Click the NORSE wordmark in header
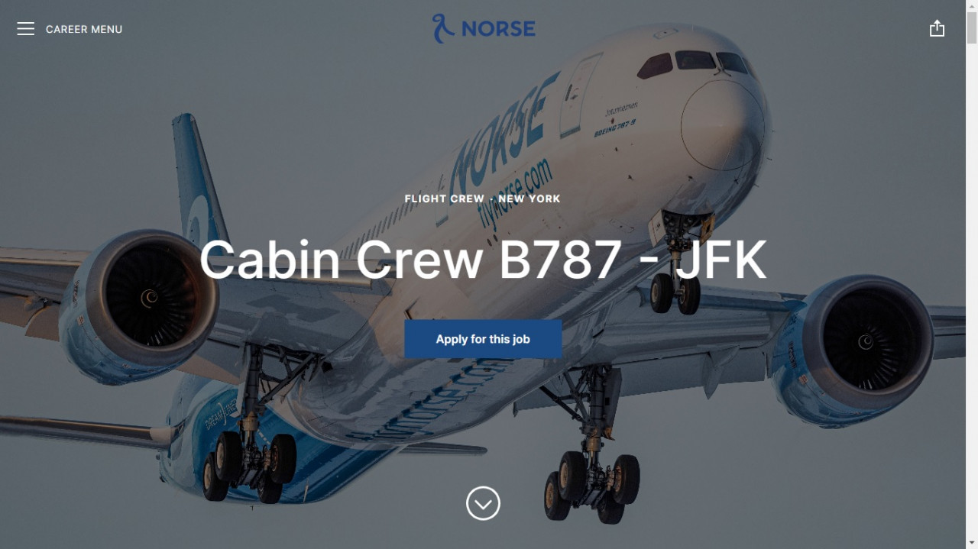The width and height of the screenshot is (978, 549). pos(498,29)
